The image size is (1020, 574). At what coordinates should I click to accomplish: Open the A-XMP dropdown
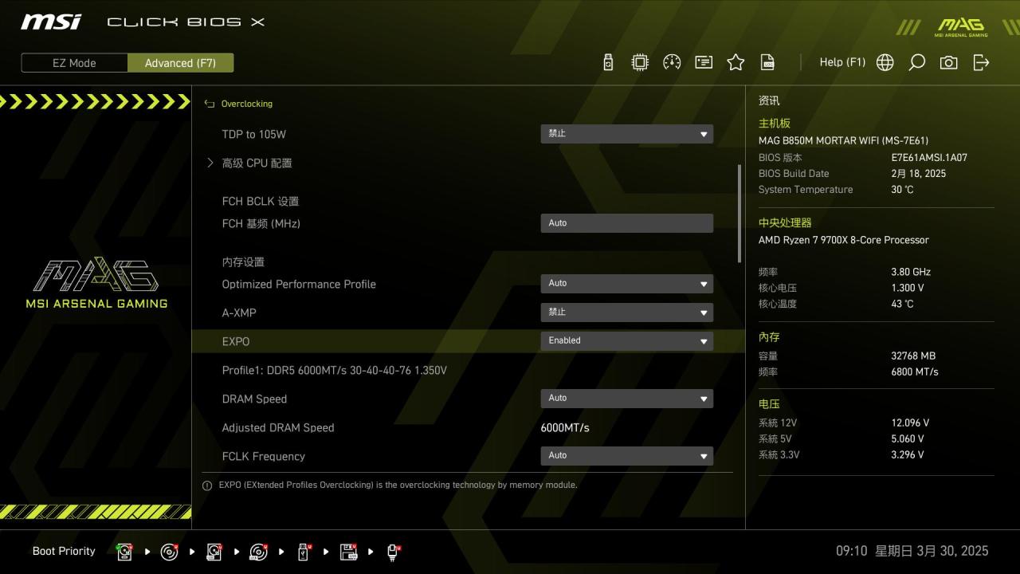coord(626,313)
